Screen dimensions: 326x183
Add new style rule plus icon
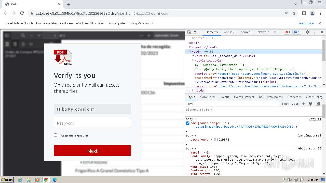(304, 104)
